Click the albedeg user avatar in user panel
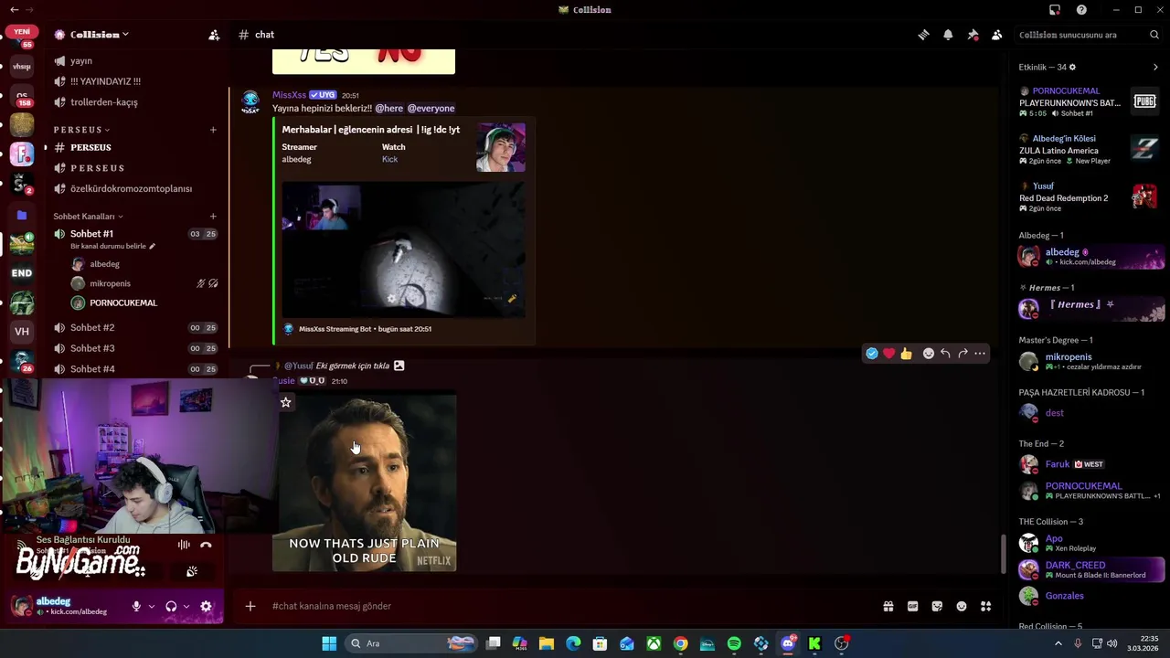This screenshot has width=1170, height=658. click(21, 606)
